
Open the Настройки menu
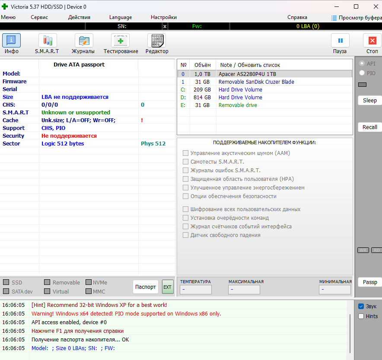[163, 17]
